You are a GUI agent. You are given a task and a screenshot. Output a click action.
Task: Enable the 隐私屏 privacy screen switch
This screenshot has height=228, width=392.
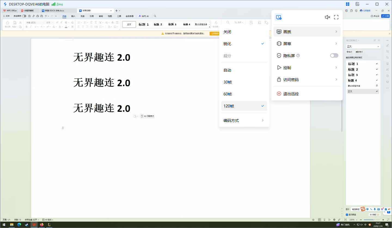334,55
